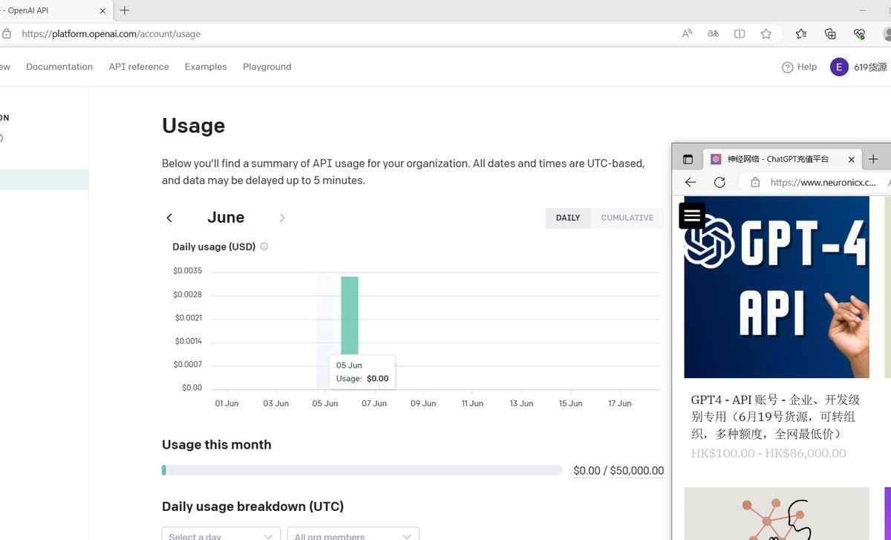Click the June month label
The width and height of the screenshot is (891, 540).
point(226,218)
